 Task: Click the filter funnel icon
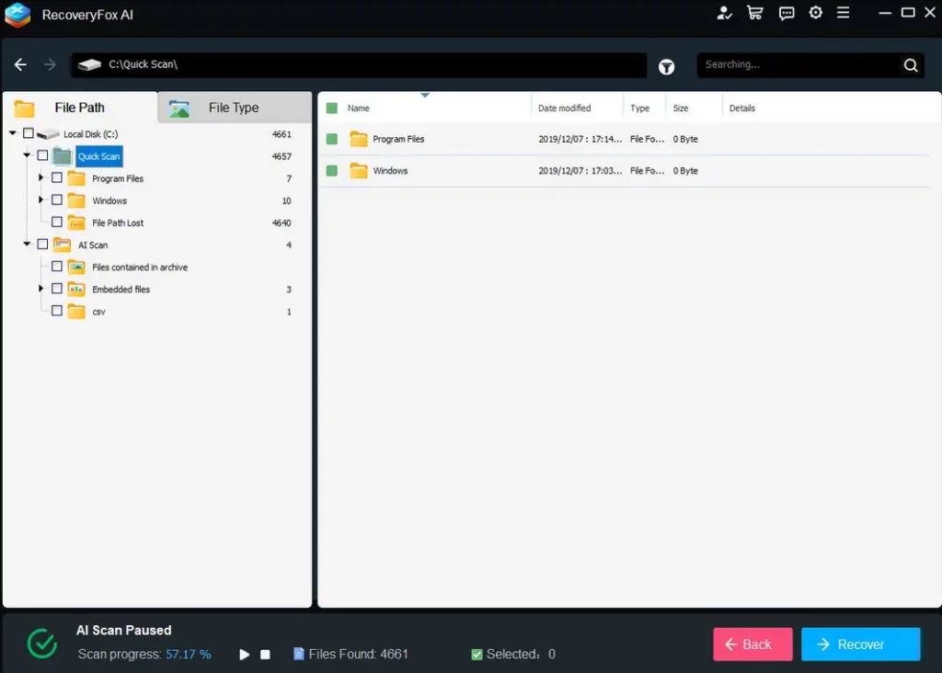(x=667, y=66)
